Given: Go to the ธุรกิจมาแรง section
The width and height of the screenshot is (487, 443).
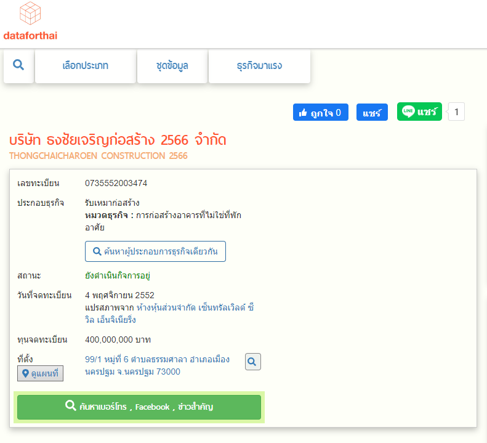Looking at the screenshot, I should click(x=259, y=65).
